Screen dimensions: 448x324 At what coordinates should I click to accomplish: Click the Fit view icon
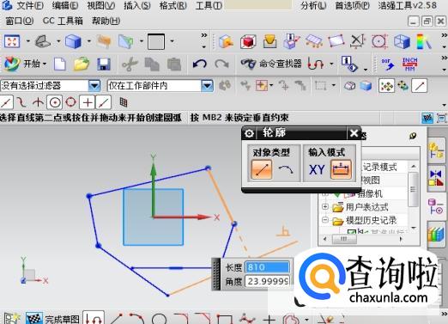coord(12,41)
